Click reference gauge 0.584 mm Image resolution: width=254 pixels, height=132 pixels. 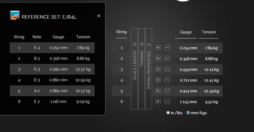click(59, 70)
